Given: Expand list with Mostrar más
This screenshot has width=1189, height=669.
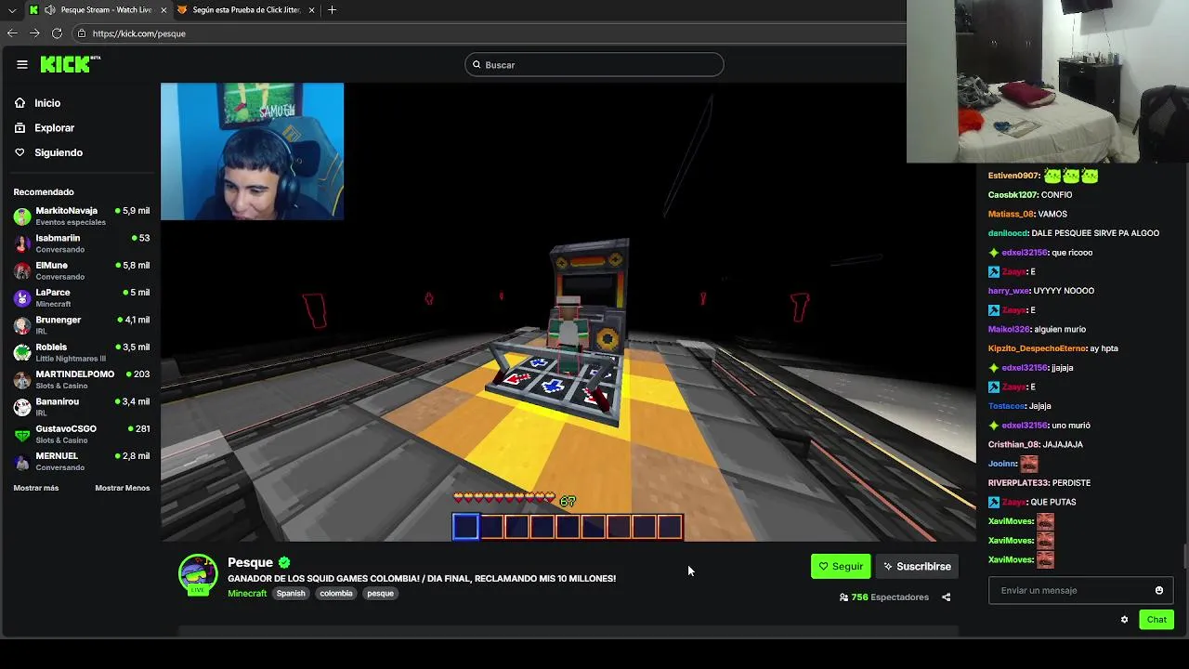Looking at the screenshot, I should 36,488.
